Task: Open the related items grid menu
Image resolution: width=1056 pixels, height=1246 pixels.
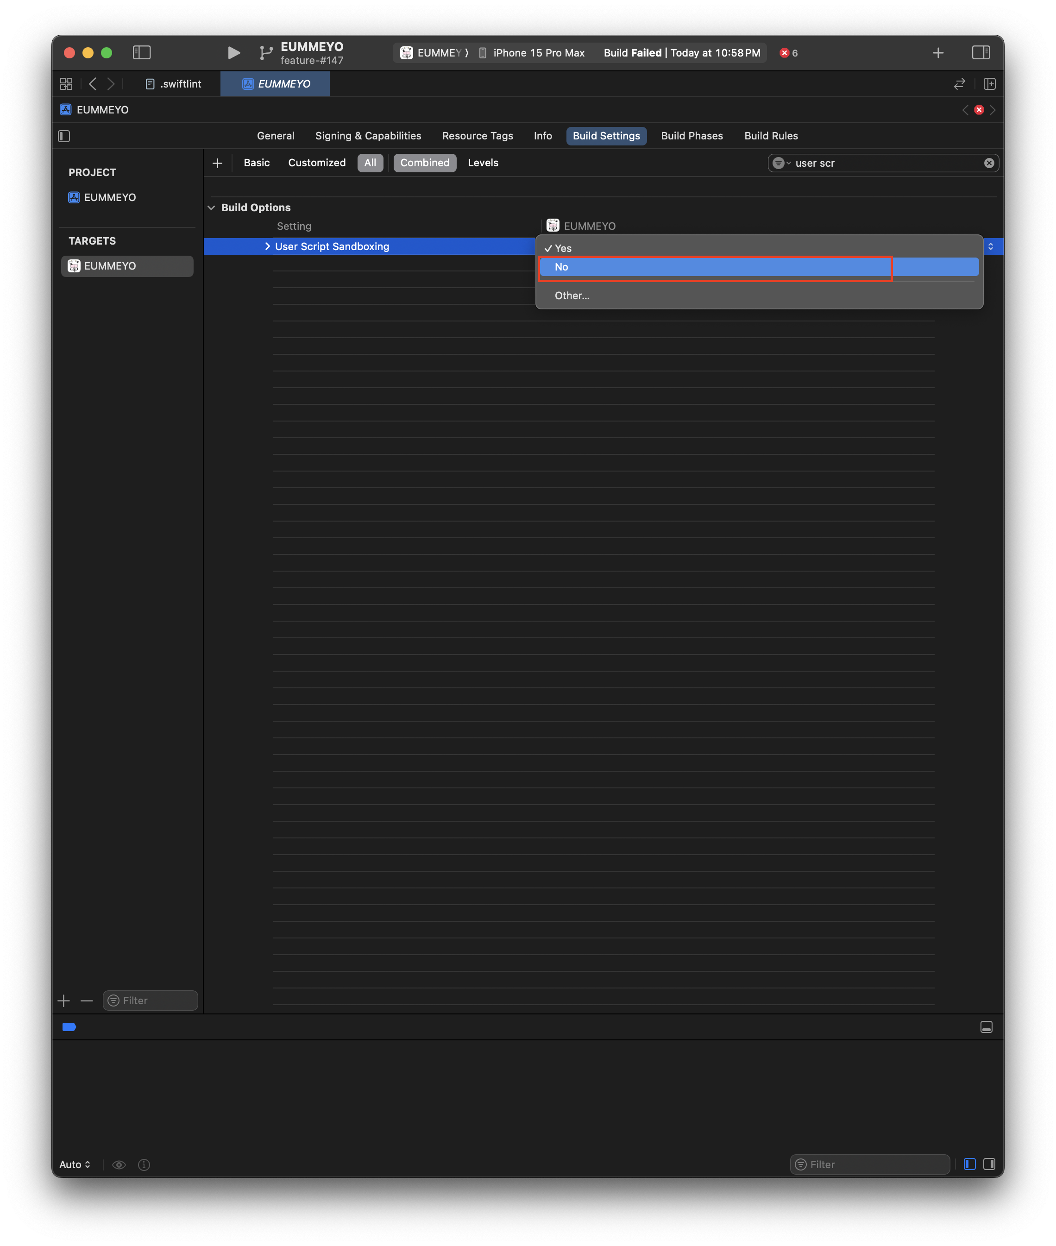Action: point(66,84)
